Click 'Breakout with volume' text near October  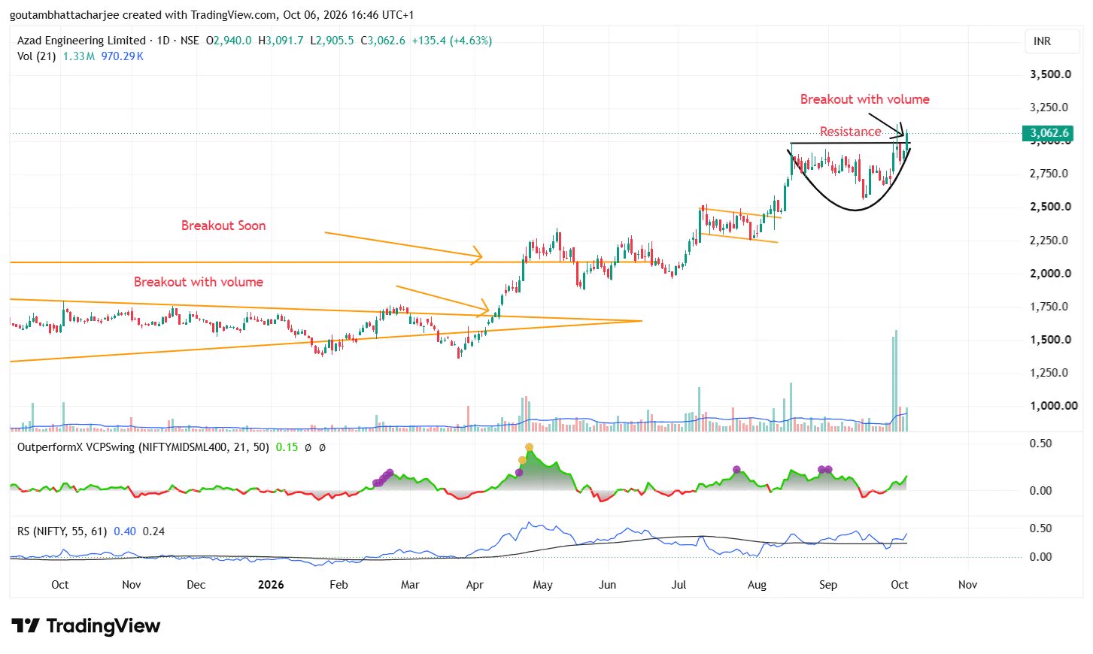tap(865, 99)
